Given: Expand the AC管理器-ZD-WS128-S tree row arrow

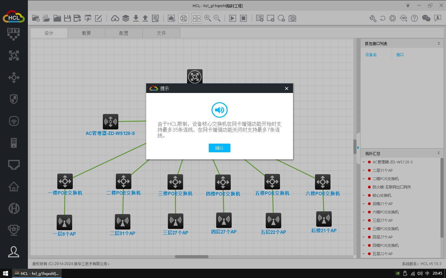Looking at the screenshot, I should (x=364, y=162).
